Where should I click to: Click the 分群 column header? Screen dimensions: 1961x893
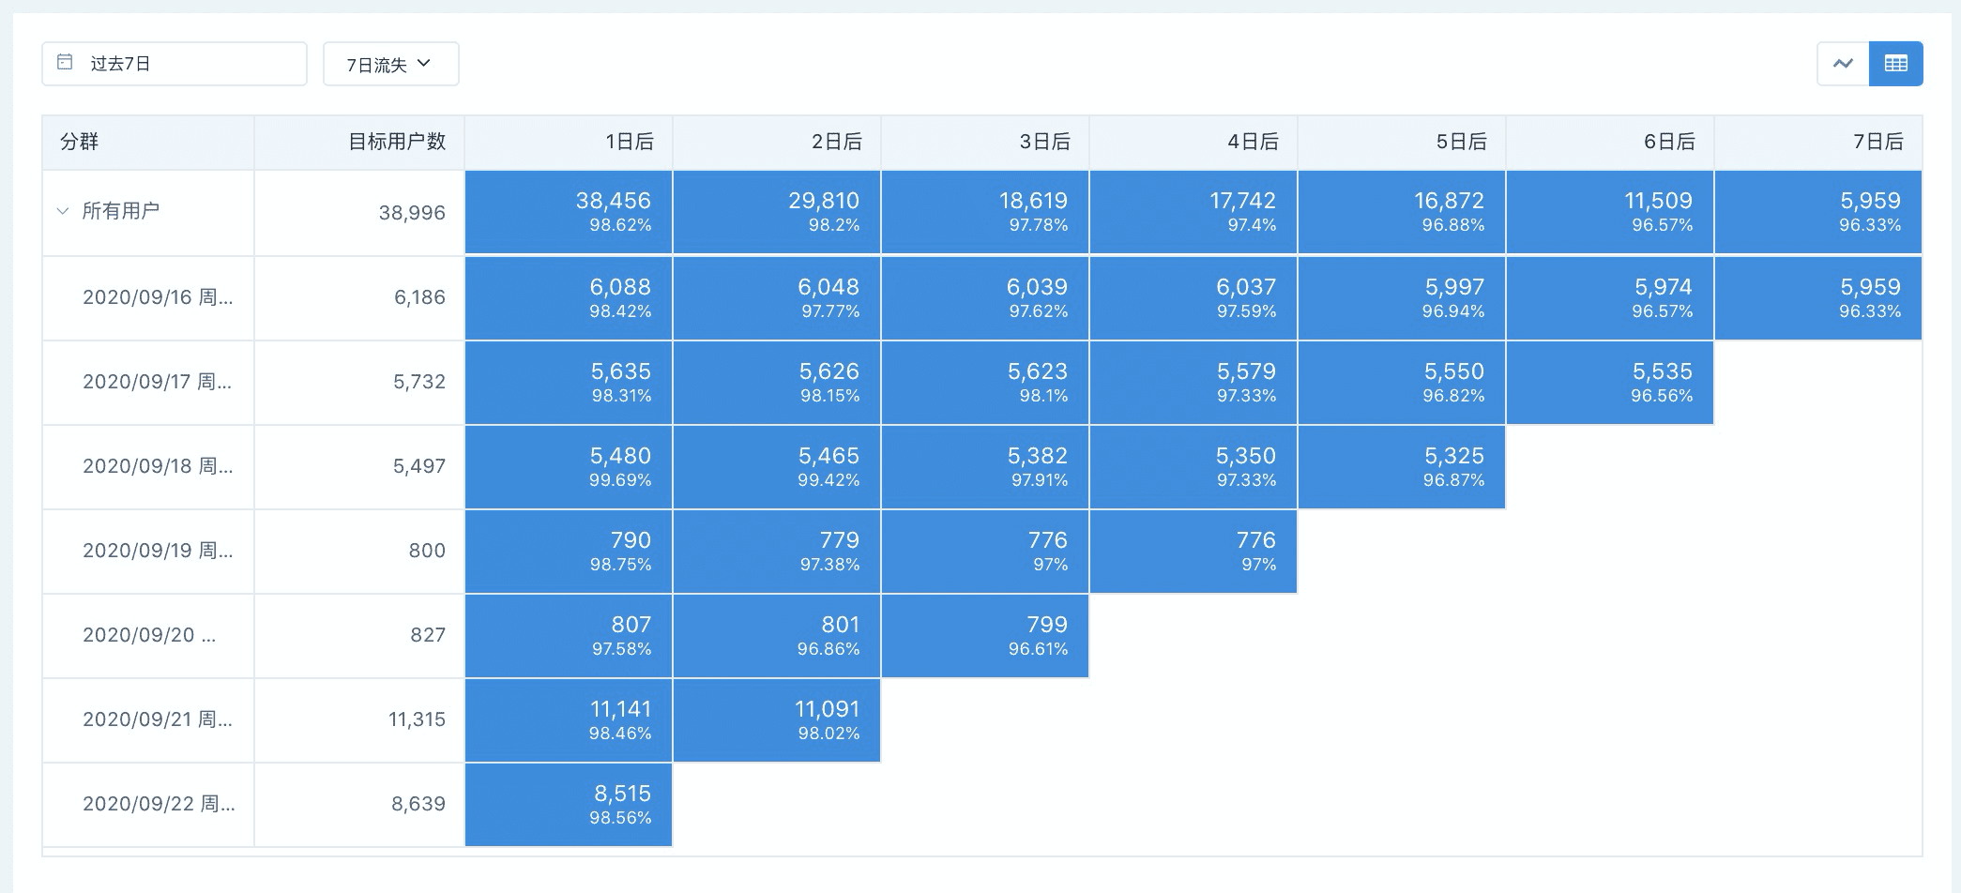(148, 143)
